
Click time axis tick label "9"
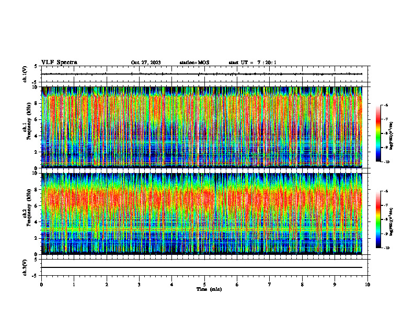335,285
